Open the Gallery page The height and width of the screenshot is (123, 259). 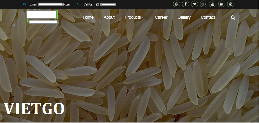tap(184, 17)
